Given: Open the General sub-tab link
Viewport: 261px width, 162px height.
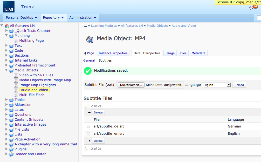Looking at the screenshot, I should (x=89, y=60).
